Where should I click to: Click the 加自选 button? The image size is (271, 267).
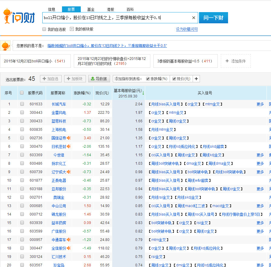click(x=51, y=79)
